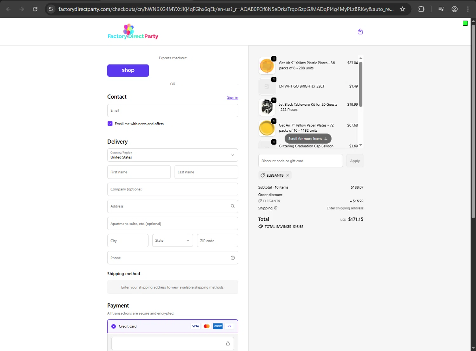Click the Shipping info question icon
Image resolution: width=476 pixels, height=351 pixels.
click(x=275, y=208)
